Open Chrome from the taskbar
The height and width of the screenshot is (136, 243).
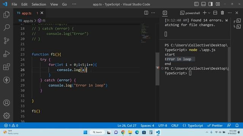pyautogui.click(x=123, y=132)
